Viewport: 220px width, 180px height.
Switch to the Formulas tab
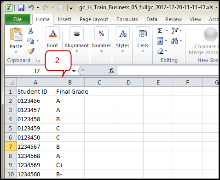[x=127, y=19]
